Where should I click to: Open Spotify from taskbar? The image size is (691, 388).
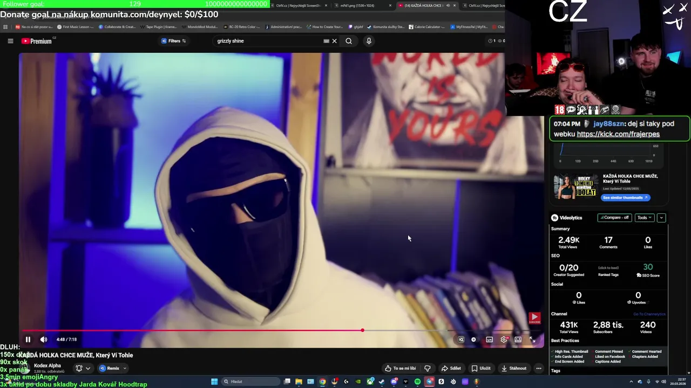417,382
